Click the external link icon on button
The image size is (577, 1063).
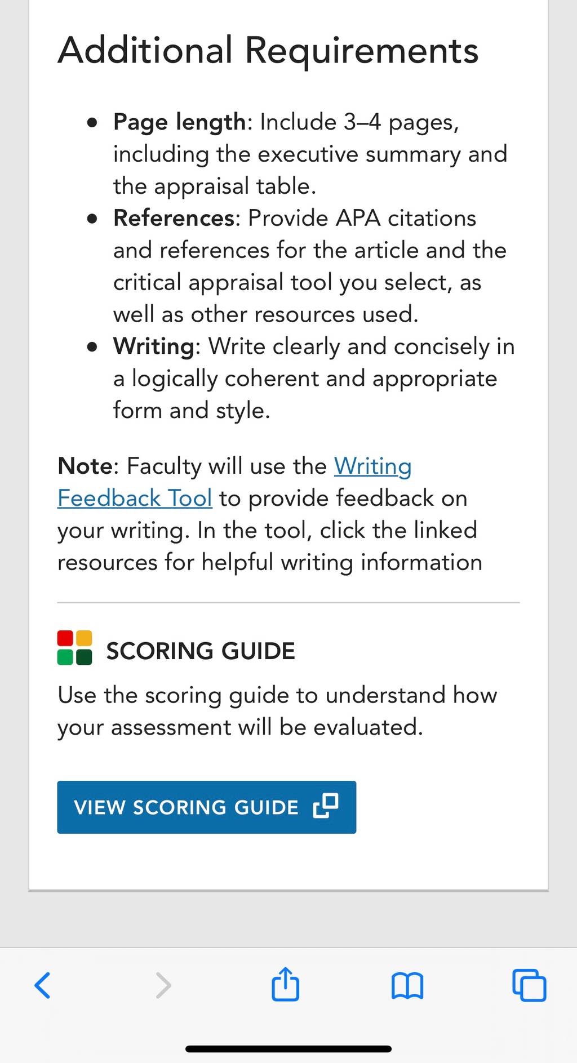(x=326, y=806)
